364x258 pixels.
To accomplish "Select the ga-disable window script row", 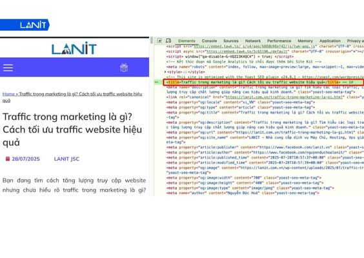I will [x=230, y=57].
